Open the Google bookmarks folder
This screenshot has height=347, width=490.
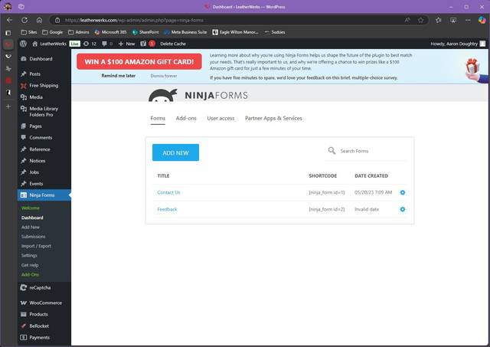tap(52, 32)
